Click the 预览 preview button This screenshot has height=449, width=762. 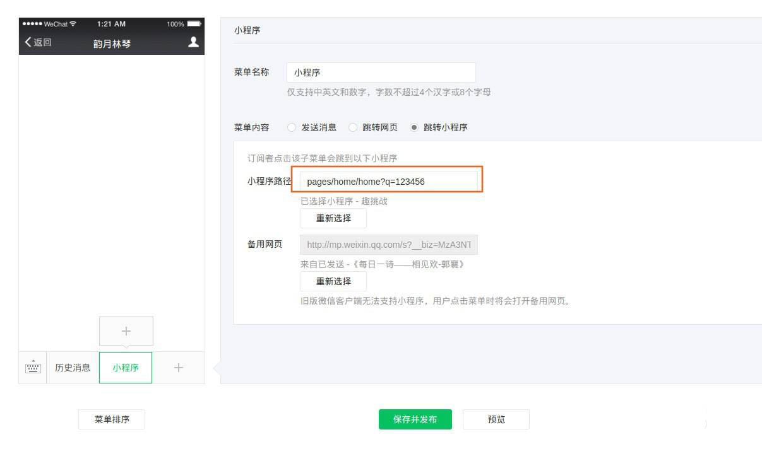pos(496,419)
